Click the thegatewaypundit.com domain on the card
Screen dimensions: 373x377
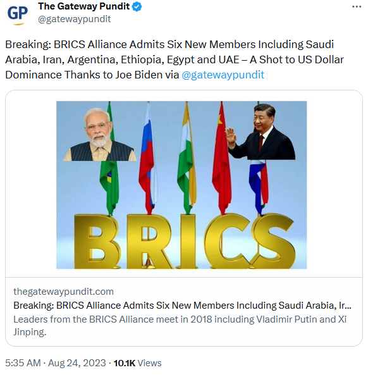click(63, 292)
